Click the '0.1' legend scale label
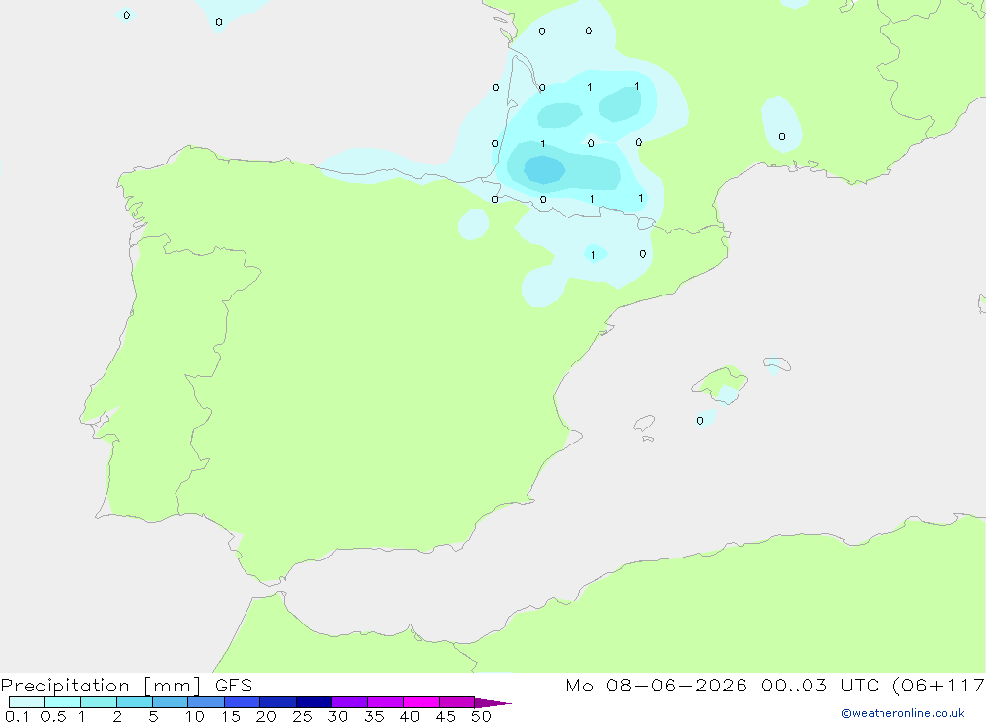986x722 pixels. pos(17,716)
